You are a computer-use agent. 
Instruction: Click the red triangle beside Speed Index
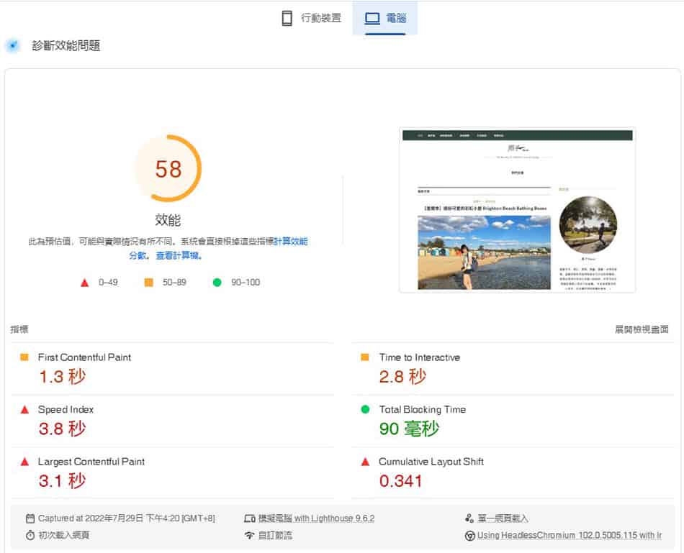pos(24,409)
